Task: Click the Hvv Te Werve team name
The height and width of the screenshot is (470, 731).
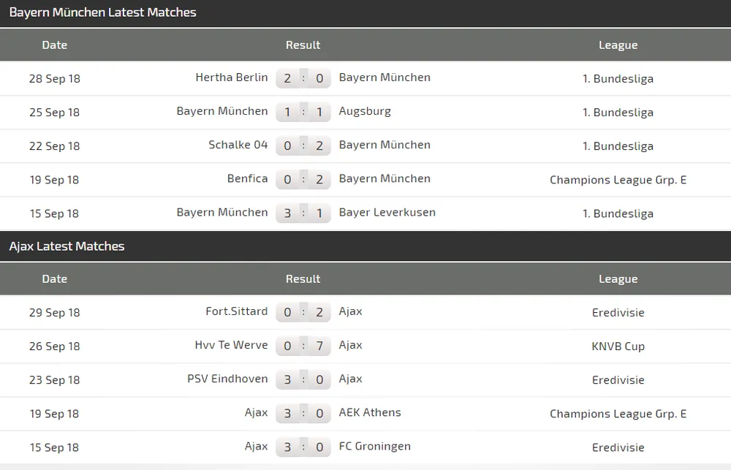Action: point(231,345)
